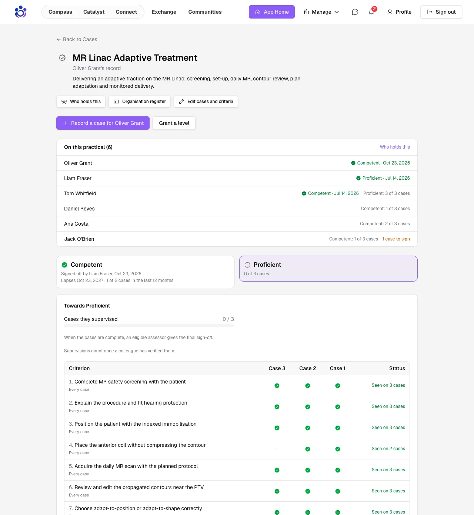Click the check mark for criterion 2, Case 2
474x515 pixels.
point(308,407)
